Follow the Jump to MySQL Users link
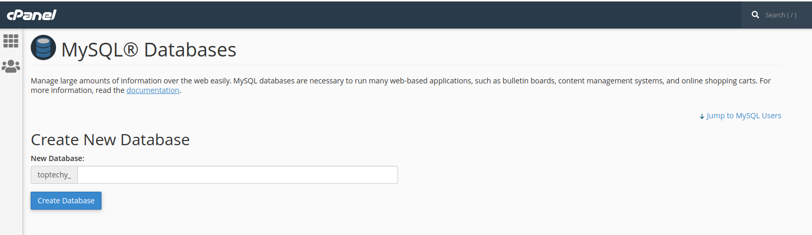Image resolution: width=812 pixels, height=235 pixels. [744, 116]
